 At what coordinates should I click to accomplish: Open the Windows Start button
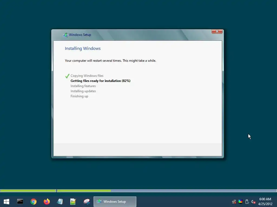(x=6, y=202)
